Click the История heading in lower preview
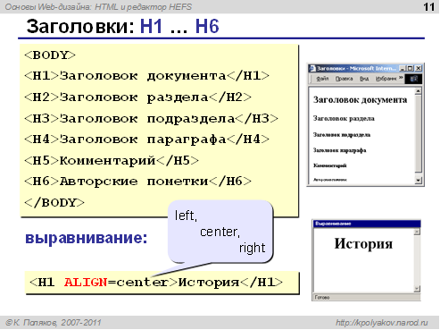The height and width of the screenshot is (330, 440). pos(363,243)
